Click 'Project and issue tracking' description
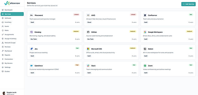 tap(39, 52)
